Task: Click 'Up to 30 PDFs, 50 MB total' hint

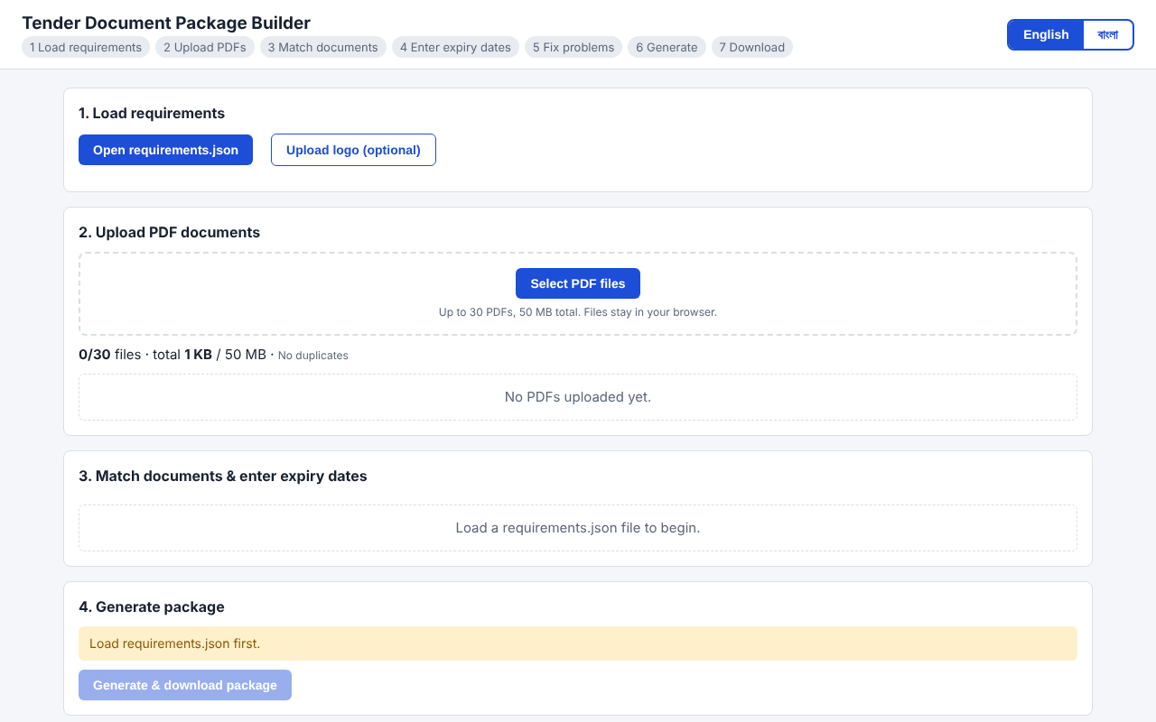Action: [x=578, y=312]
